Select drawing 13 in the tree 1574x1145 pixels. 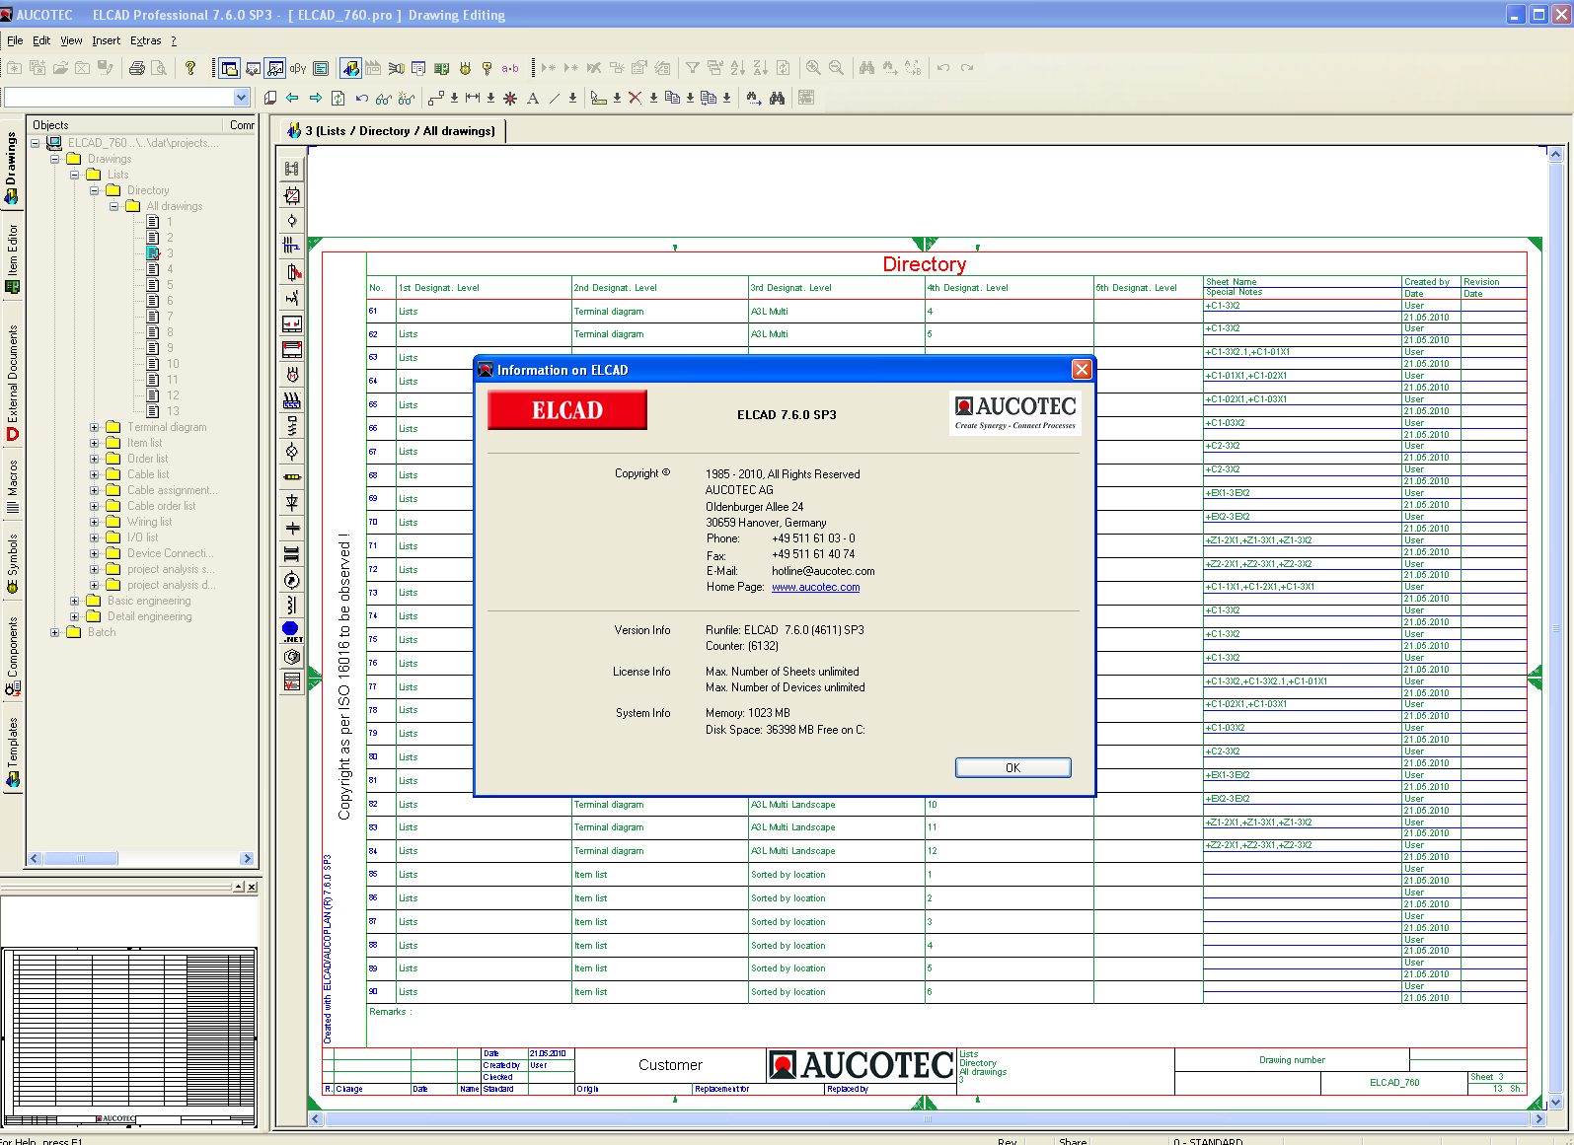click(173, 412)
